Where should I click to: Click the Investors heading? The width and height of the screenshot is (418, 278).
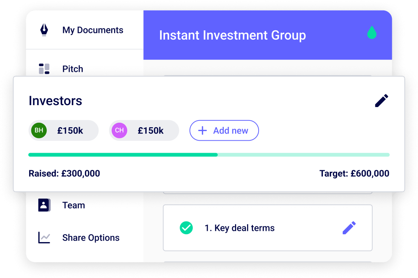(55, 101)
